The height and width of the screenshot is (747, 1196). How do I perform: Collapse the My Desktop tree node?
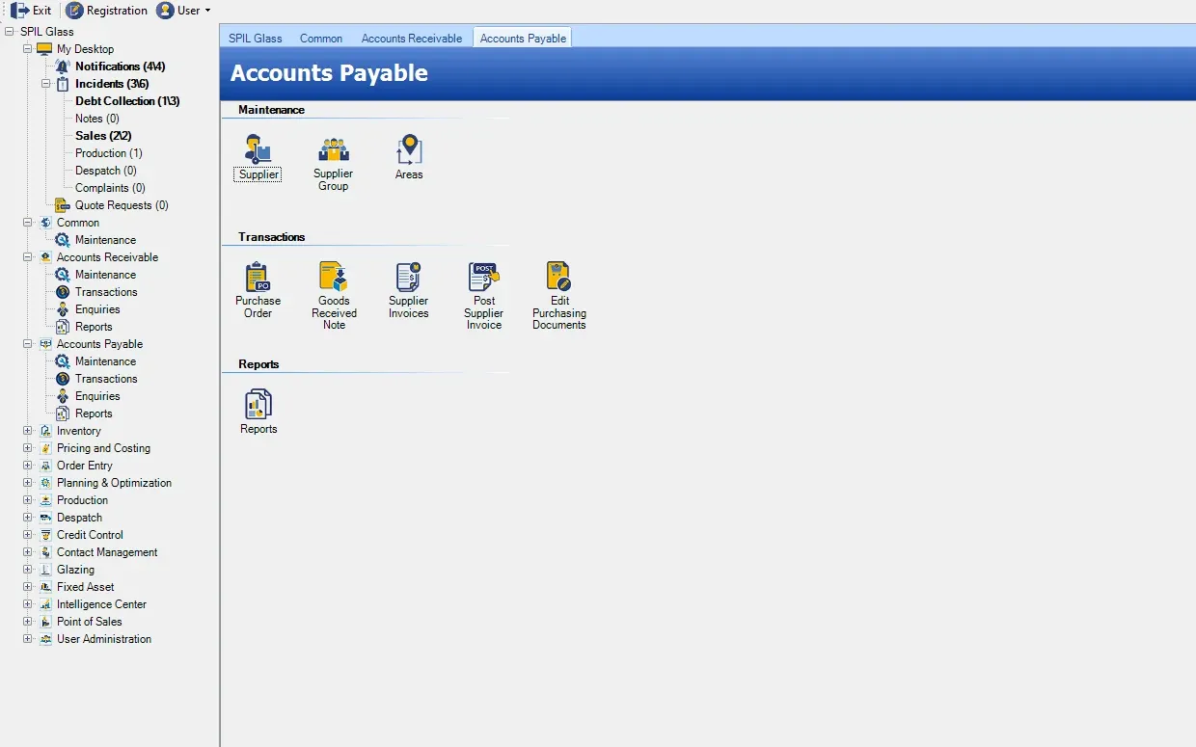coord(28,49)
